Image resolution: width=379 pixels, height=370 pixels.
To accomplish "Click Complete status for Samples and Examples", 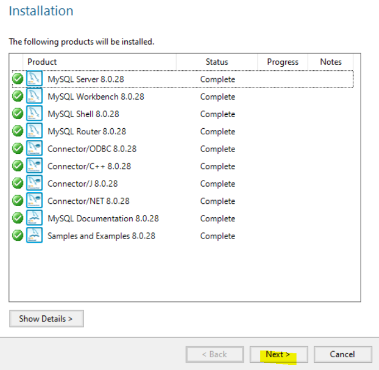I will pos(217,236).
